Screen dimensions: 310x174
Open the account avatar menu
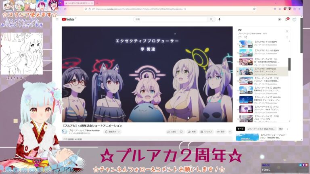tap(294, 19)
